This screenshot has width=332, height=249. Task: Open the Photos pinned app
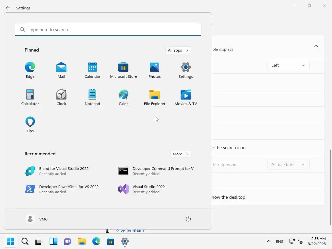click(155, 70)
